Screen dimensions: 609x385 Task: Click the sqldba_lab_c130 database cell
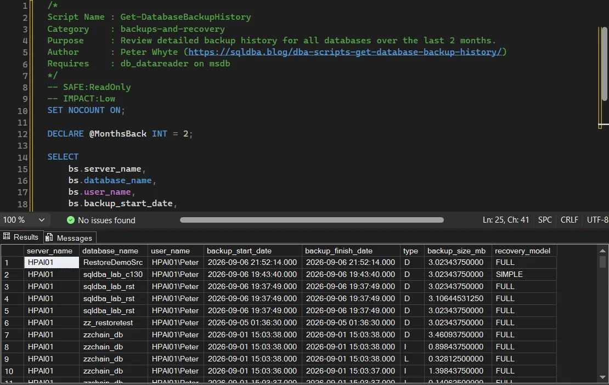click(x=114, y=274)
